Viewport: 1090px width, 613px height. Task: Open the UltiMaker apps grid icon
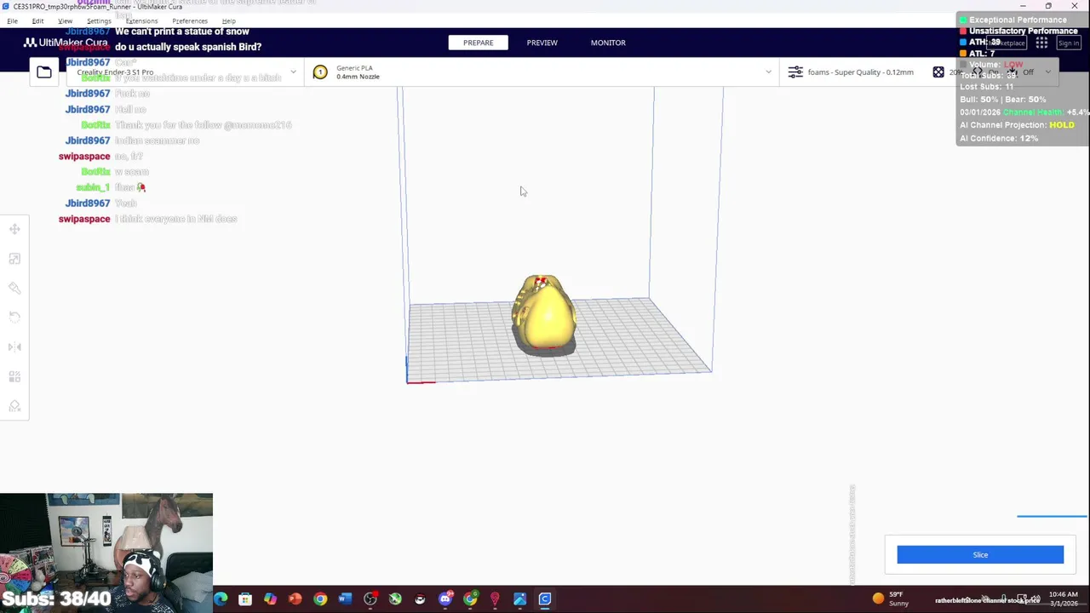(1041, 43)
